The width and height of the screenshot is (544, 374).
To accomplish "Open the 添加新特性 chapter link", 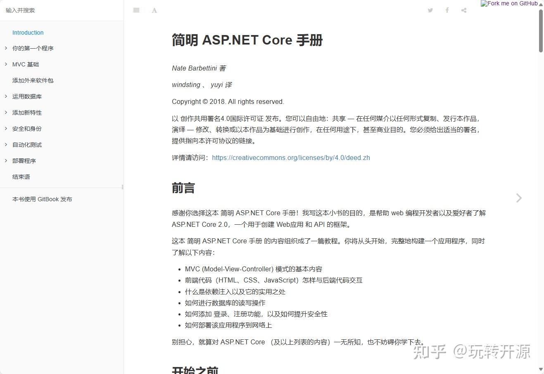I will click(27, 113).
